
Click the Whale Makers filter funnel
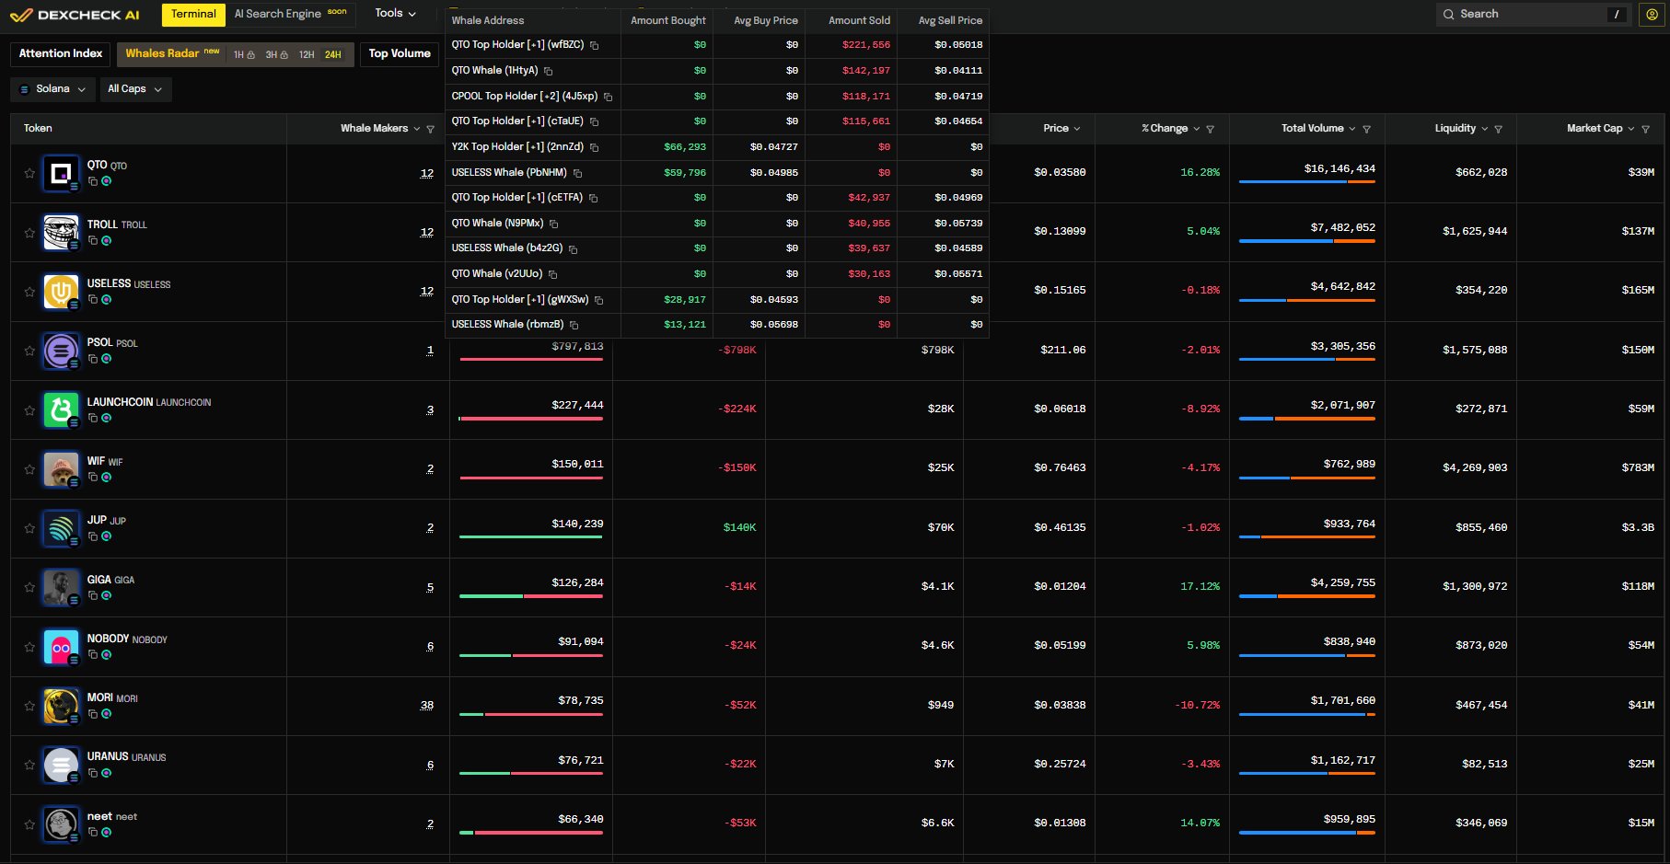click(x=430, y=129)
